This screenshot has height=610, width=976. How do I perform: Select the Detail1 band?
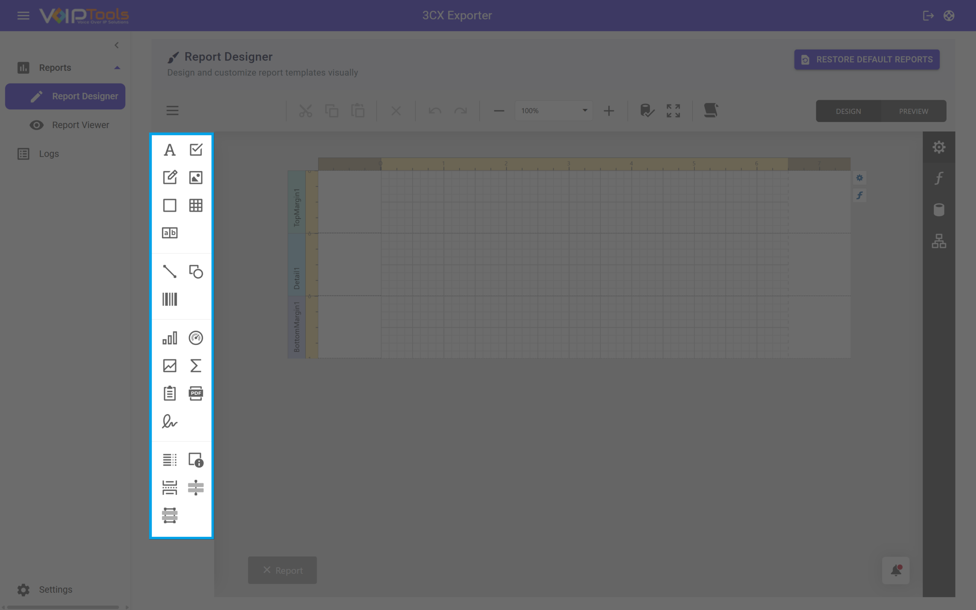coord(297,265)
